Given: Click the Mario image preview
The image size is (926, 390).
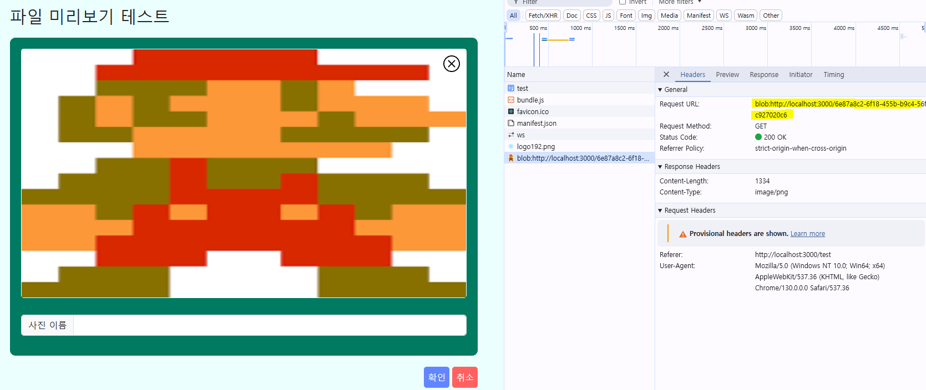Looking at the screenshot, I should coord(244,173).
